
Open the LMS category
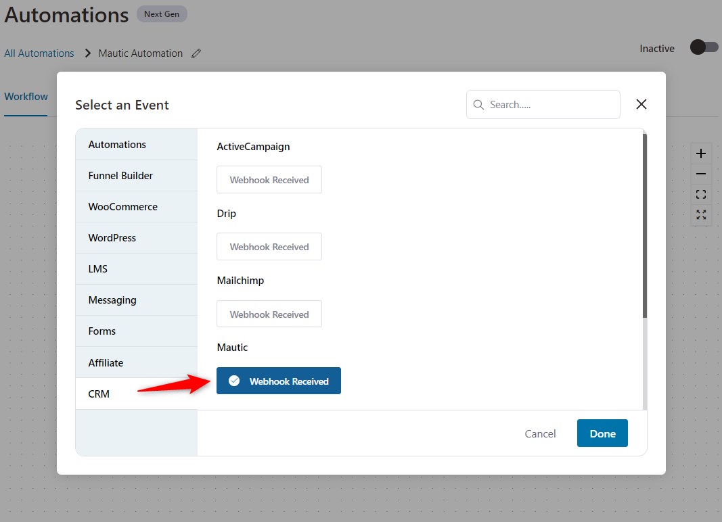[x=136, y=269]
